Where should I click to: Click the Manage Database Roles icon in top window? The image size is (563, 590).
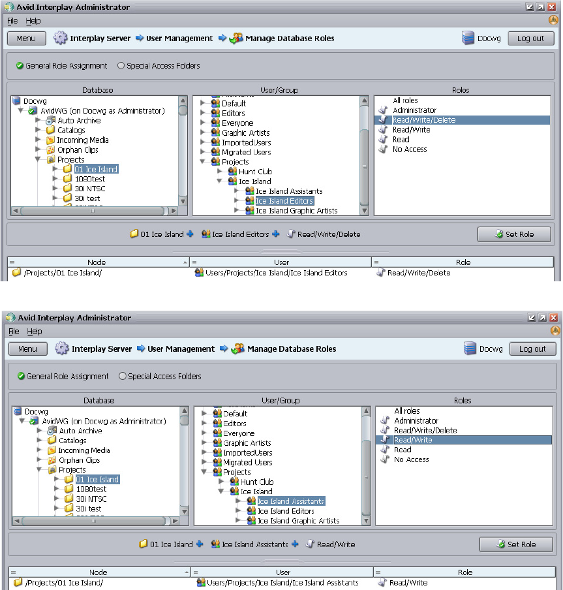tap(236, 38)
